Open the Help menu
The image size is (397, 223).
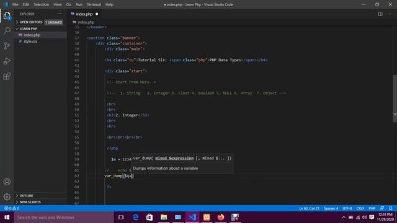pos(109,4)
